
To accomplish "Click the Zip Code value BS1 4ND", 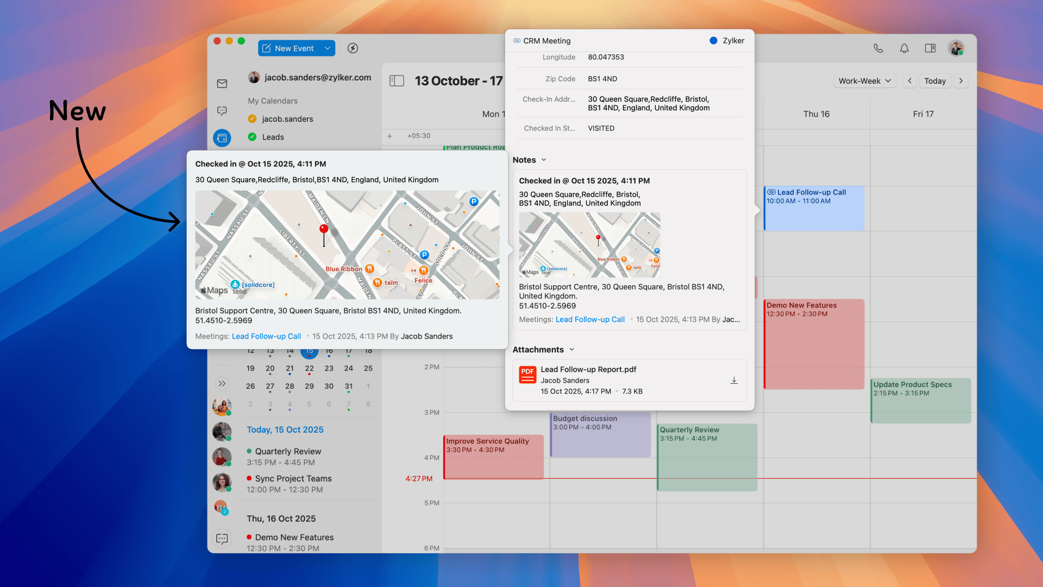I will tap(602, 79).
